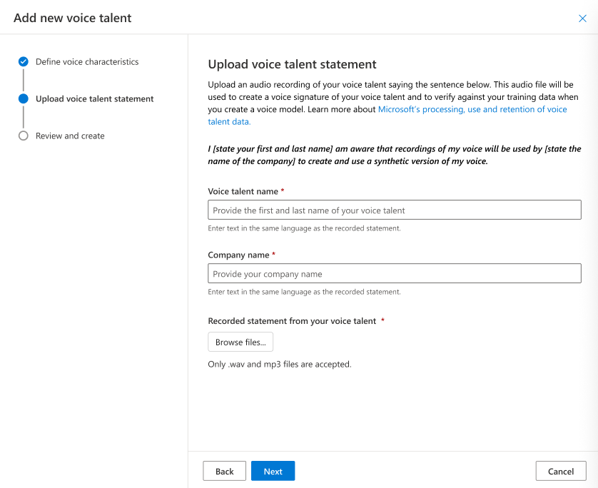Focus the Voice talent name text field
This screenshot has height=488, width=598.
click(394, 210)
